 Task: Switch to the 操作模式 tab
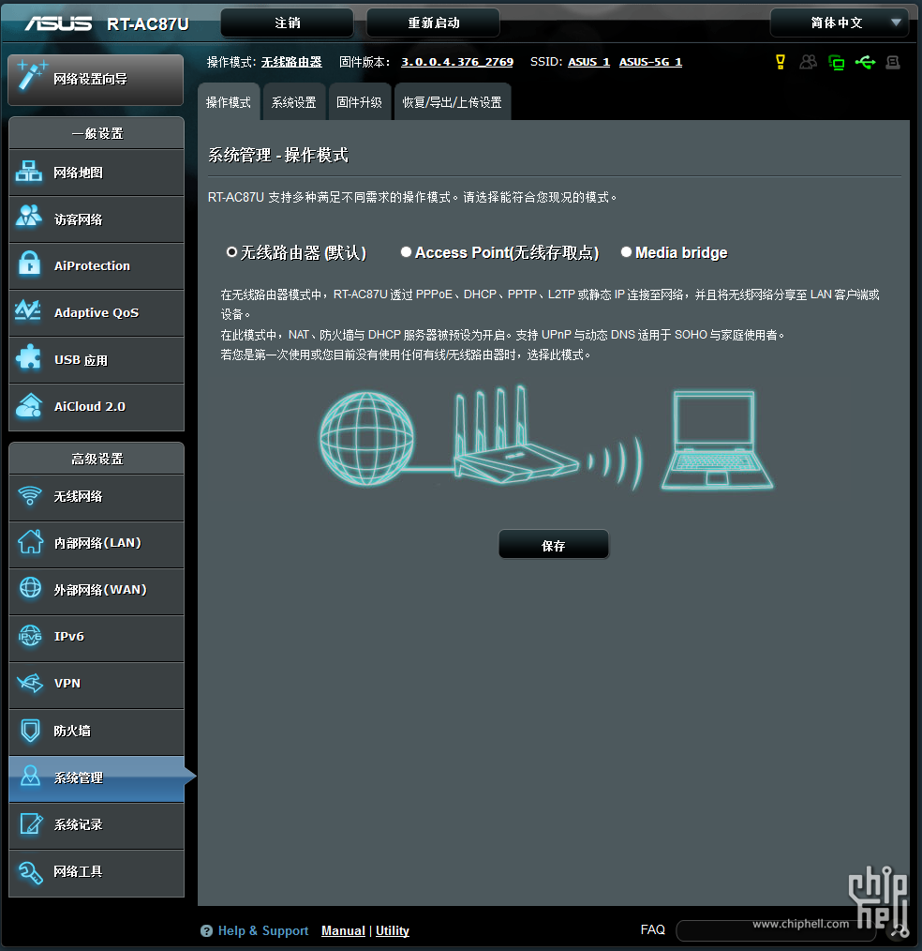(229, 102)
